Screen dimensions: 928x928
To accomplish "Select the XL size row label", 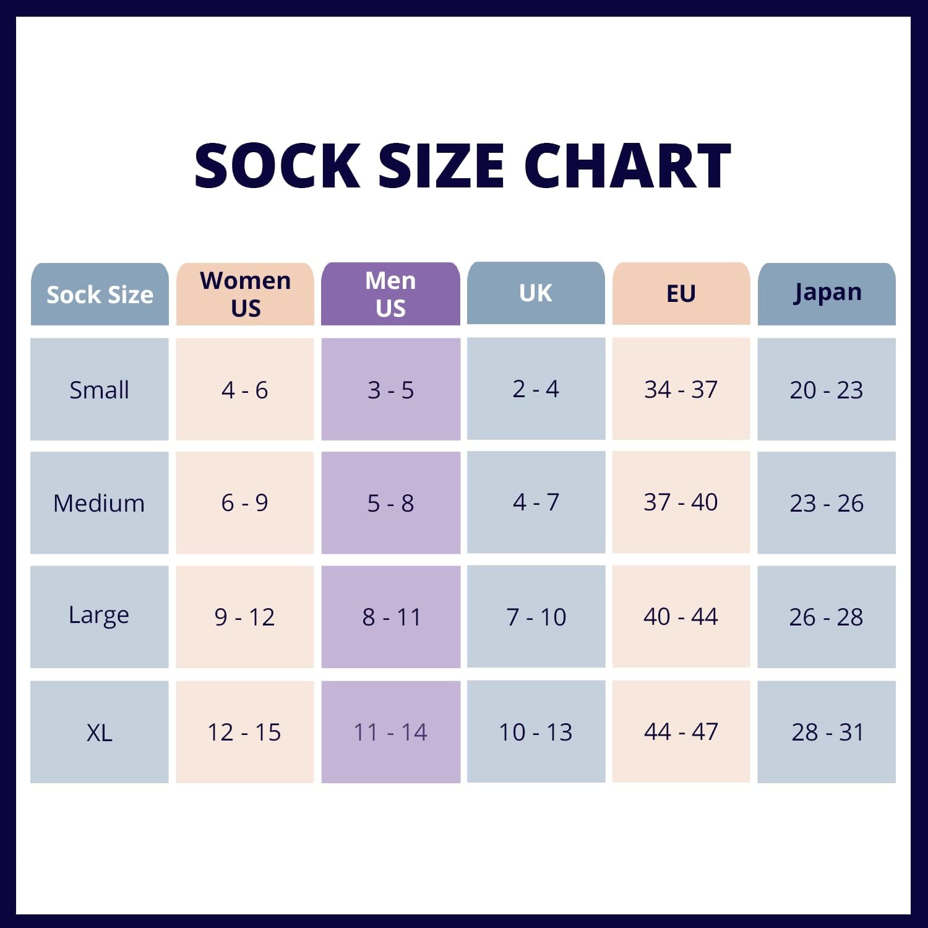I will (100, 733).
